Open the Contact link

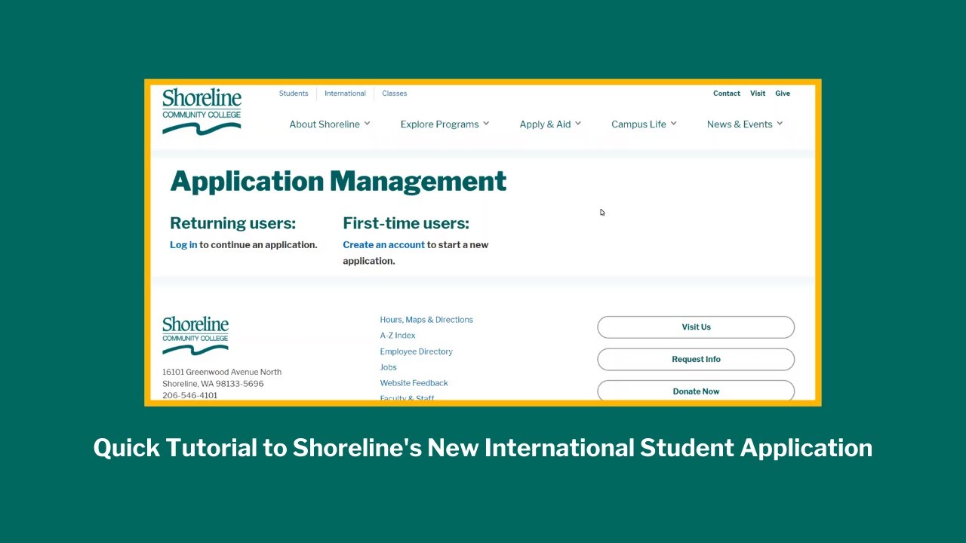click(726, 94)
